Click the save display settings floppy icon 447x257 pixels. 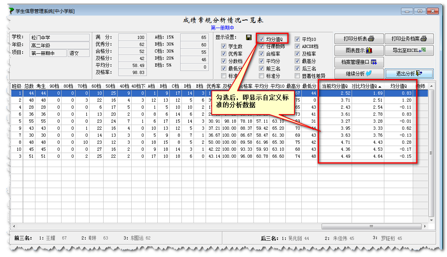[249, 37]
